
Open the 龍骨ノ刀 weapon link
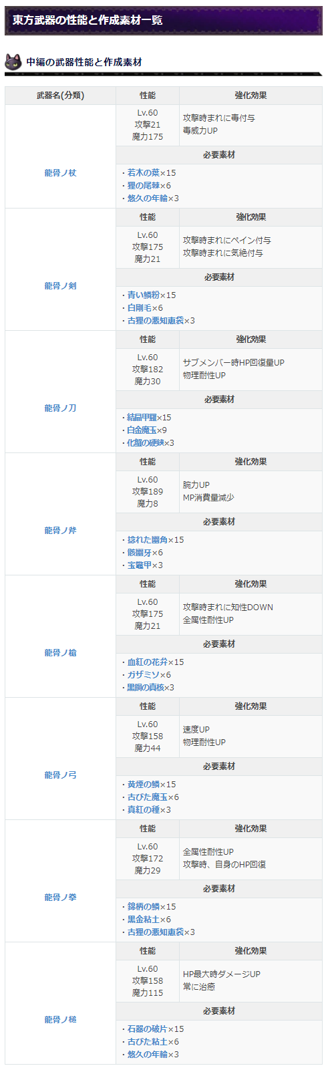pyautogui.click(x=60, y=408)
